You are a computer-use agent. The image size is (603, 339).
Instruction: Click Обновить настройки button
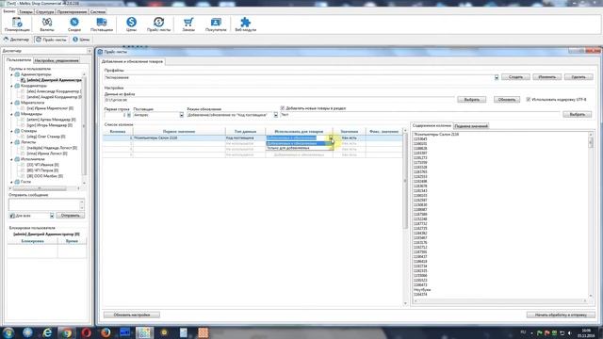point(132,315)
